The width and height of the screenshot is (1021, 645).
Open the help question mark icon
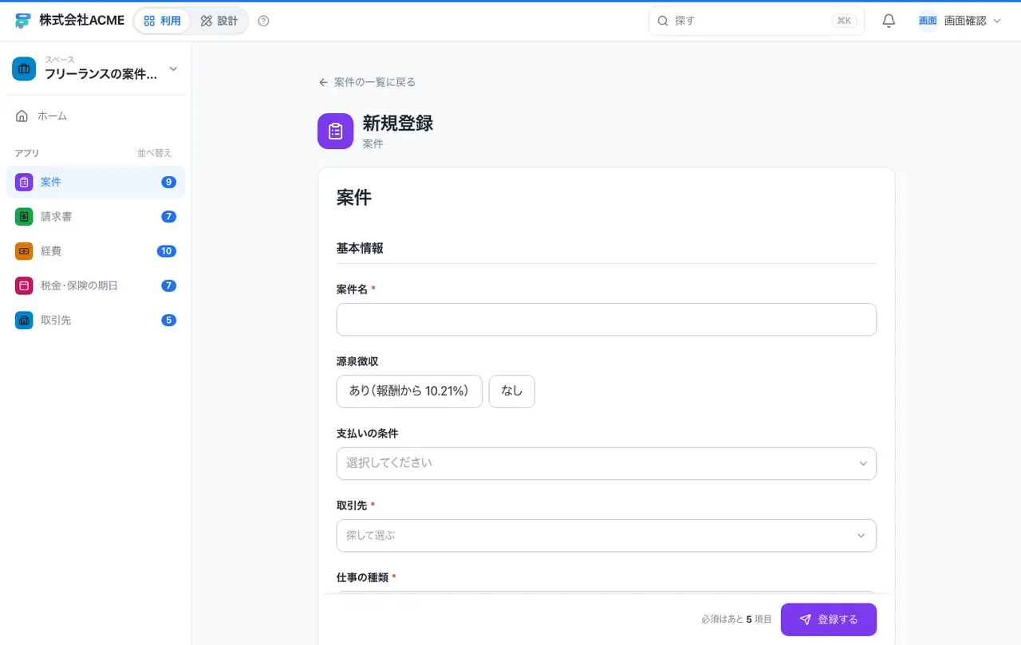pos(264,21)
